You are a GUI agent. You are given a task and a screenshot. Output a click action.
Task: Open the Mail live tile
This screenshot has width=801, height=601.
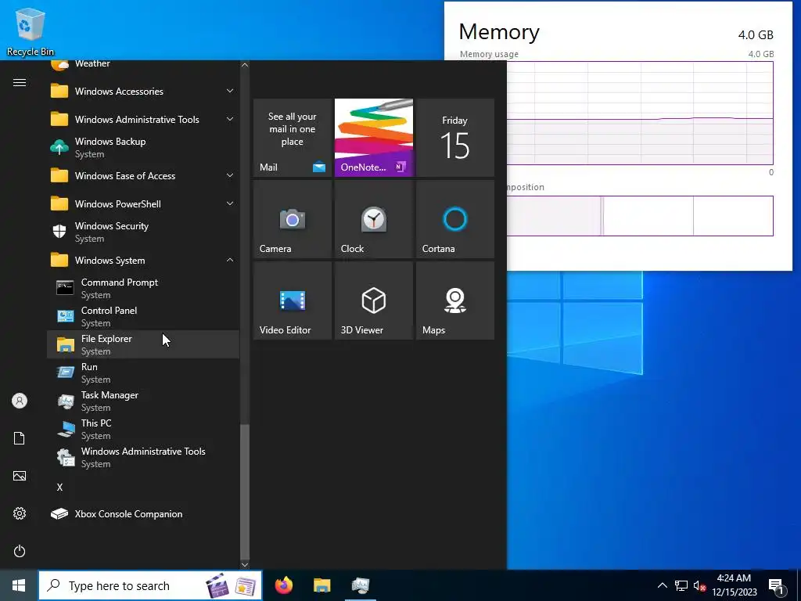[x=293, y=138]
